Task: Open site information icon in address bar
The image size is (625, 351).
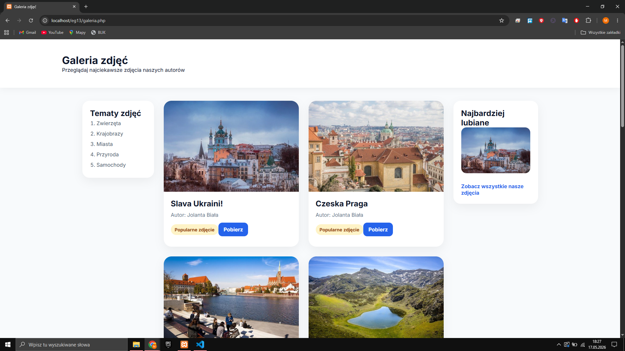Action: 45,20
